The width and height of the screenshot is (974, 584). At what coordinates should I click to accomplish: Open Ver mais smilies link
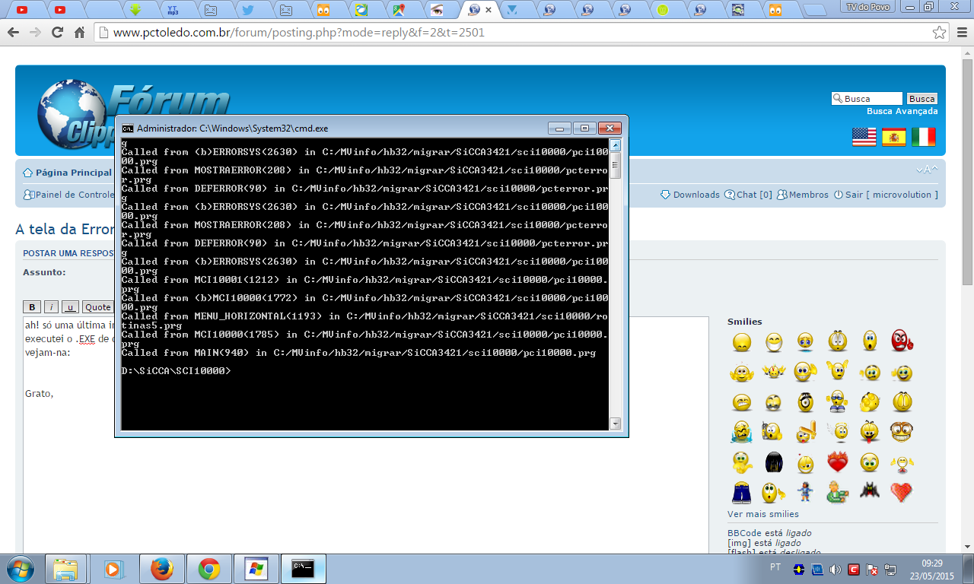[x=763, y=514]
